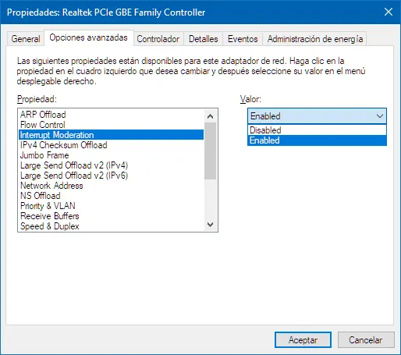Switch to the General tab

point(26,39)
